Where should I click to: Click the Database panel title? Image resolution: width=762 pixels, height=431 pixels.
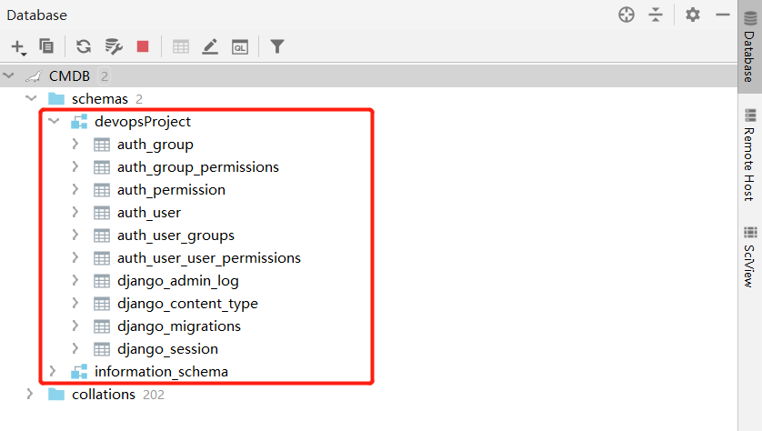pyautogui.click(x=37, y=15)
